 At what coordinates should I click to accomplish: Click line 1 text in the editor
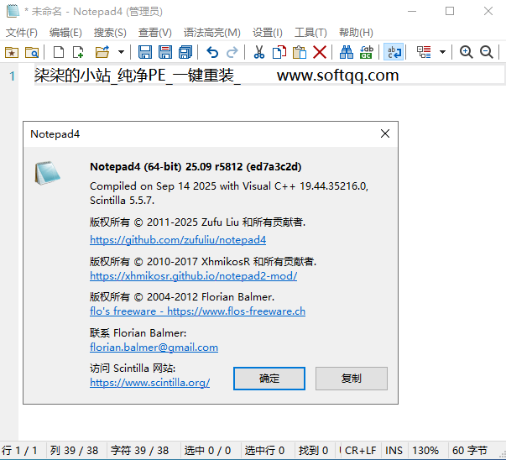216,76
